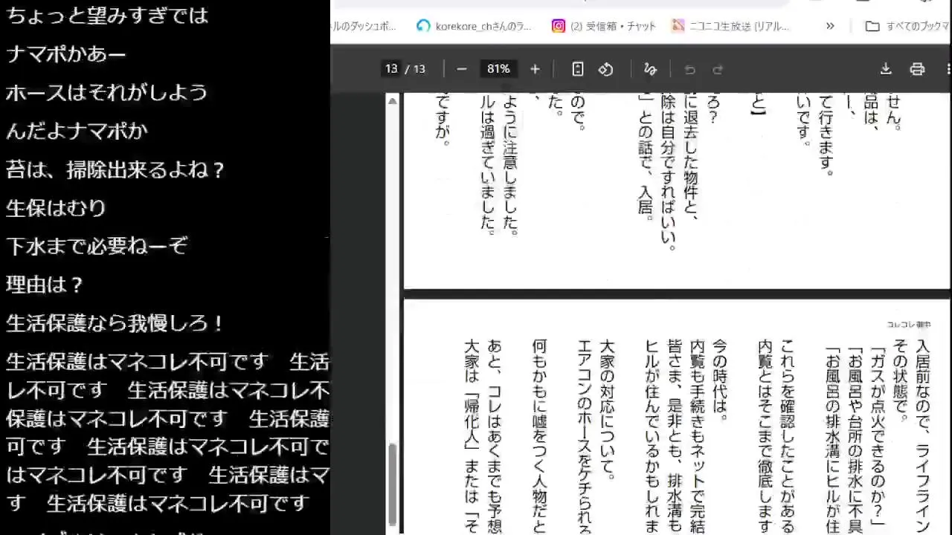Click the comment 下水まで必要ねーぞ
The height and width of the screenshot is (535, 952).
[97, 246]
